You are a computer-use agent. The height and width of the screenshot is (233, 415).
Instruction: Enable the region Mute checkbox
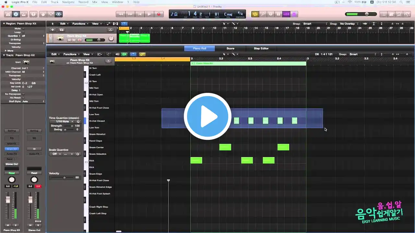click(x=23, y=28)
